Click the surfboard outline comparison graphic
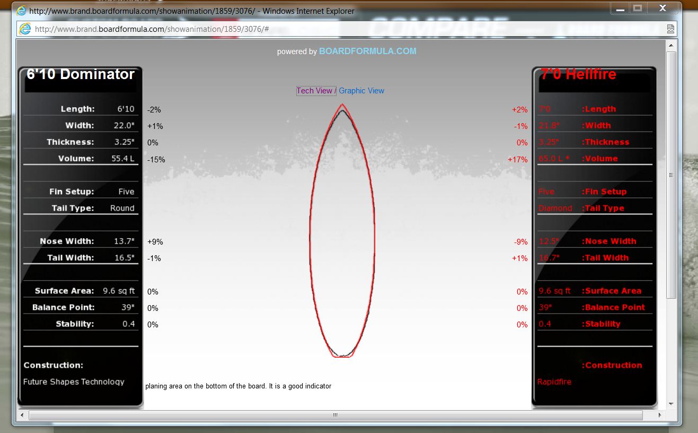This screenshot has width=698, height=433. [x=342, y=231]
